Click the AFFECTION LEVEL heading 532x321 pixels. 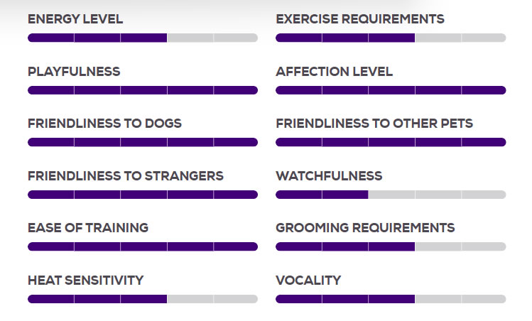tap(335, 72)
